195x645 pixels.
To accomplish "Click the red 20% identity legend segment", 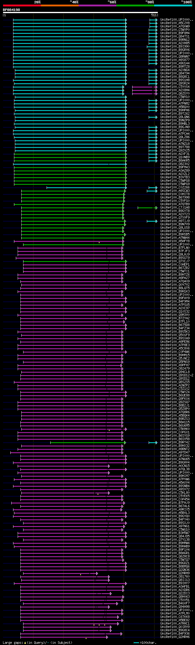I will pos(22,5).
